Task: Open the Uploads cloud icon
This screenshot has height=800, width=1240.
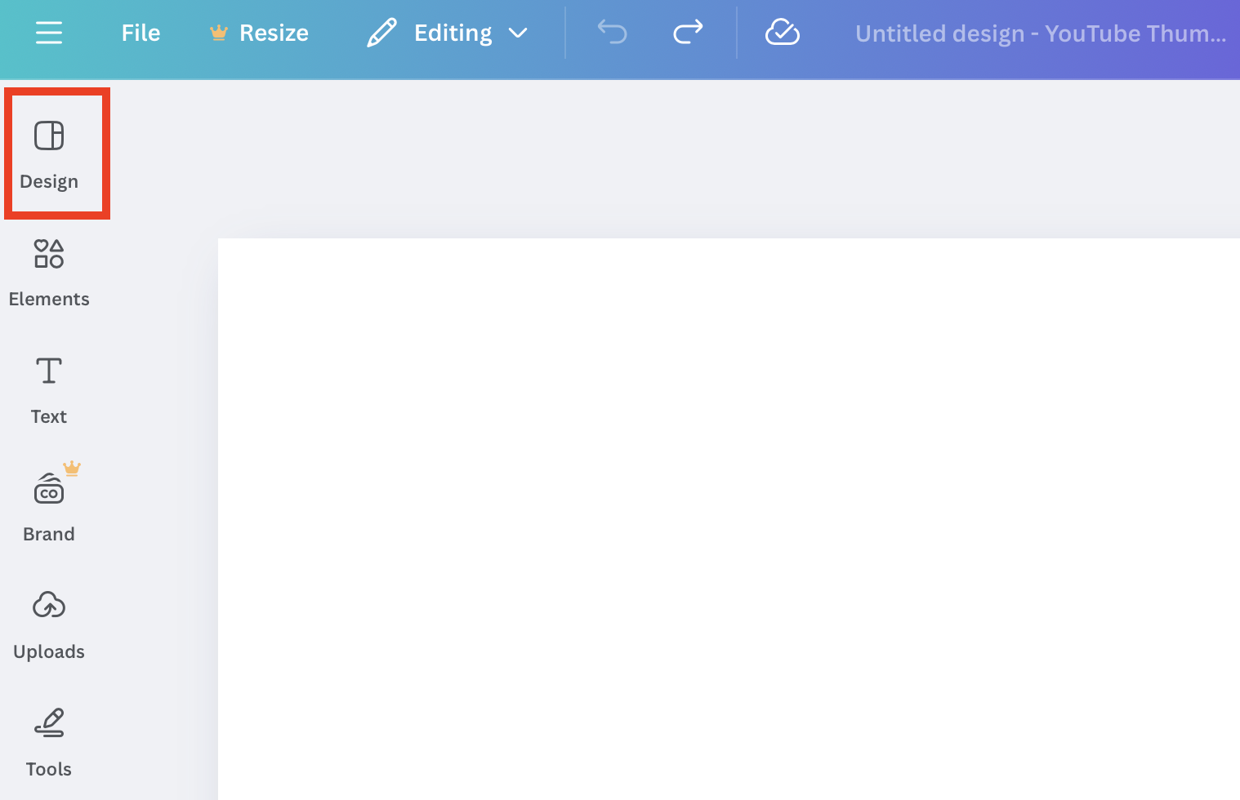Action: coord(49,606)
